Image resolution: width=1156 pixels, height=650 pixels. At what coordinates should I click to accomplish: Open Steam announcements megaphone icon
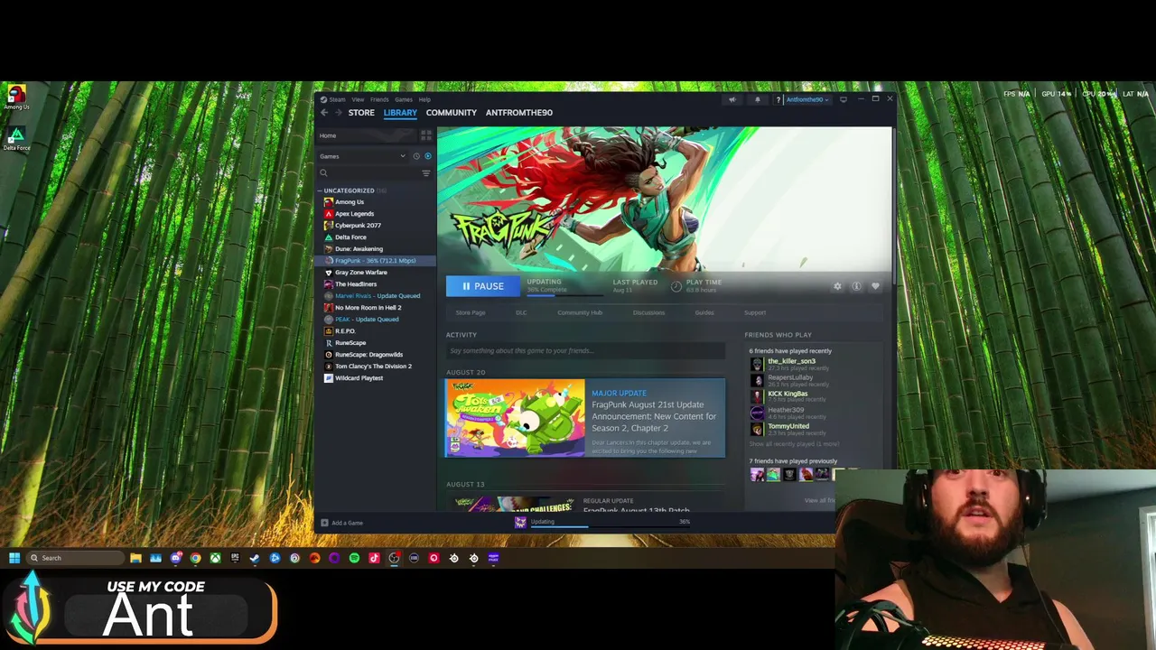point(732,99)
